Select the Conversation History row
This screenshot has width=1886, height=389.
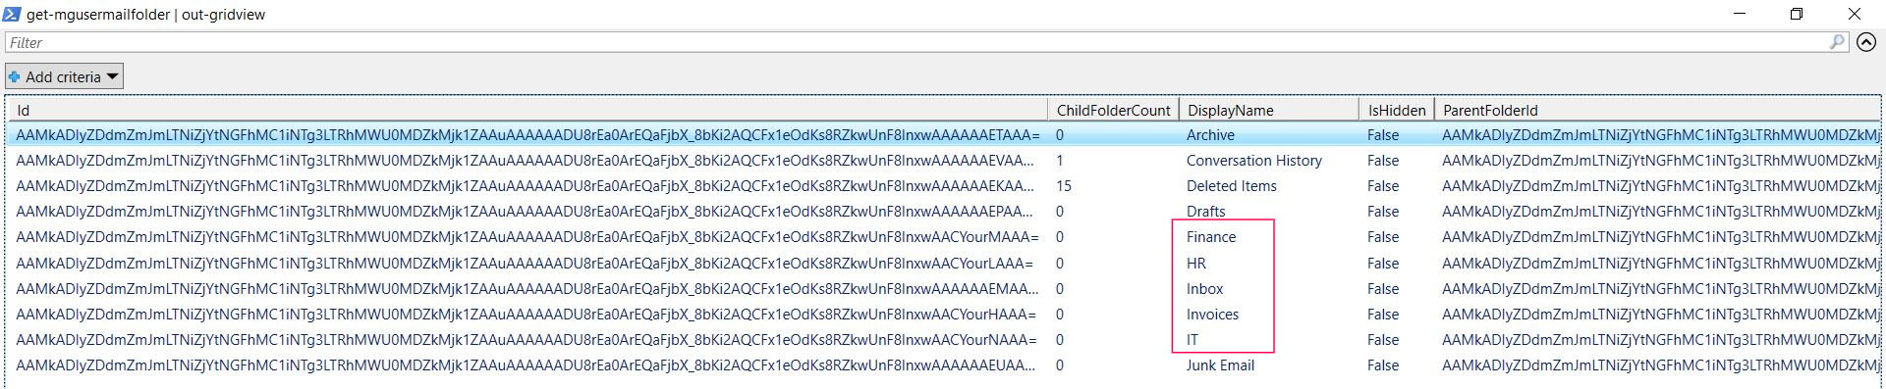(x=944, y=161)
